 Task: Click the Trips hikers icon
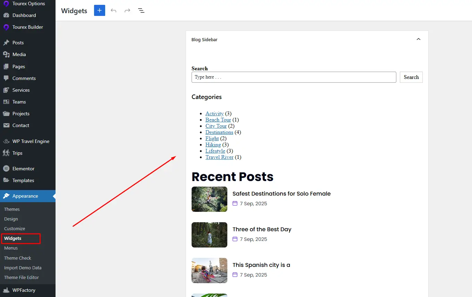click(x=6, y=153)
